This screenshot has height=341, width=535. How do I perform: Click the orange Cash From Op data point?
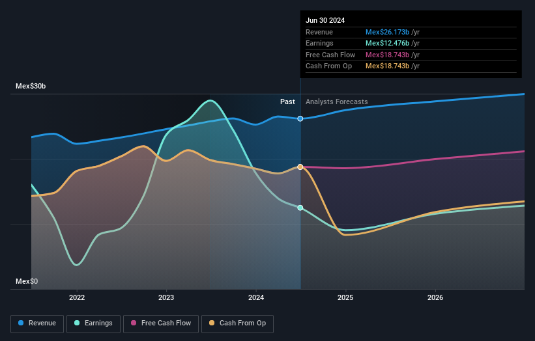(x=300, y=167)
